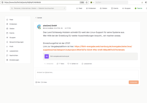Click the bookmark icon on the post
Image resolution: width=147 pixels, height=103 pixels.
82,64
